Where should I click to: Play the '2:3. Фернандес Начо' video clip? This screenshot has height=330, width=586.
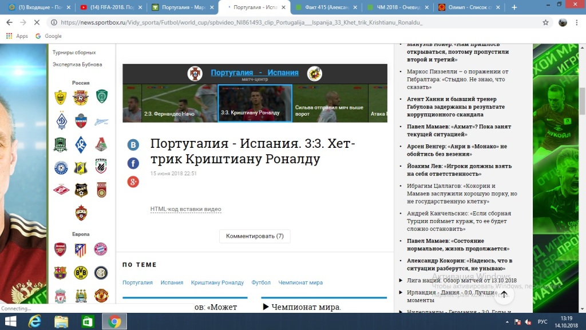pyautogui.click(x=179, y=103)
